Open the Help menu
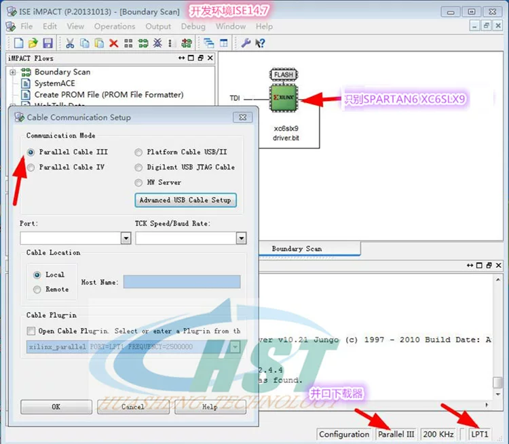The image size is (509, 444). pos(264,26)
